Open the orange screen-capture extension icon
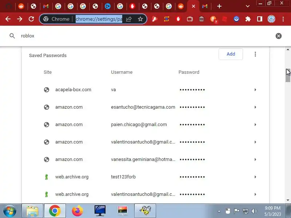Screen dimensions: 291x218 pos(167,19)
